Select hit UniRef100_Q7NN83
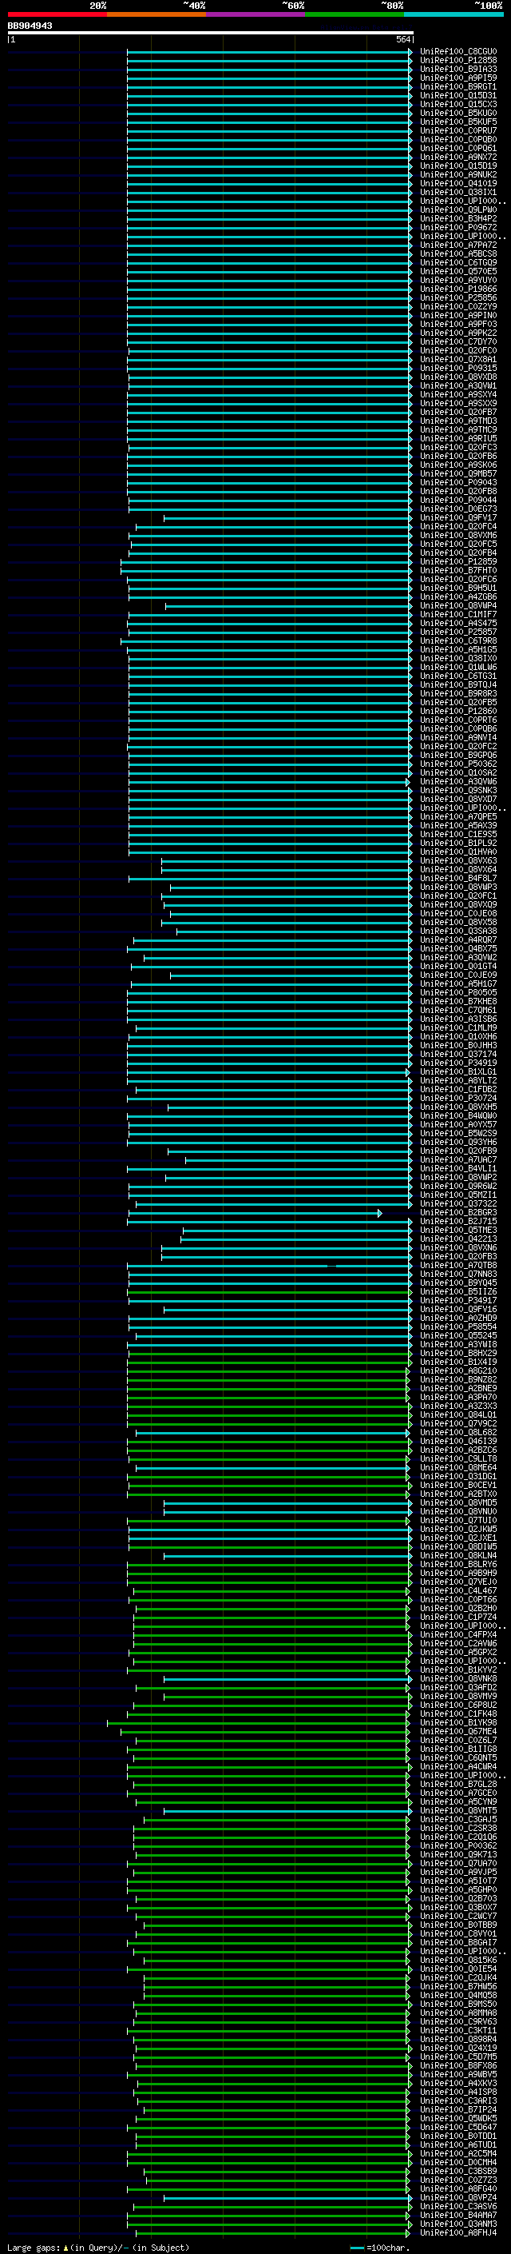This screenshot has width=511, height=2254. [458, 1274]
